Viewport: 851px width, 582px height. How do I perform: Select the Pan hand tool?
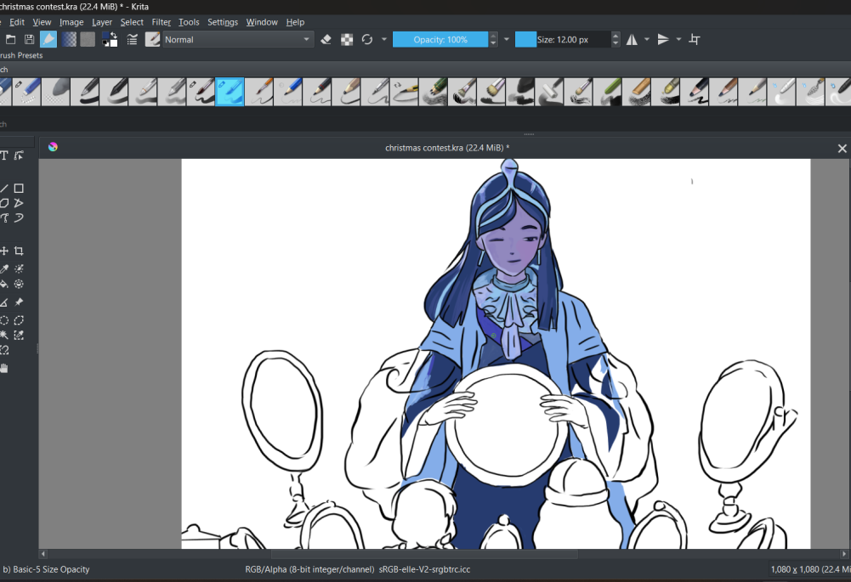[x=4, y=368]
